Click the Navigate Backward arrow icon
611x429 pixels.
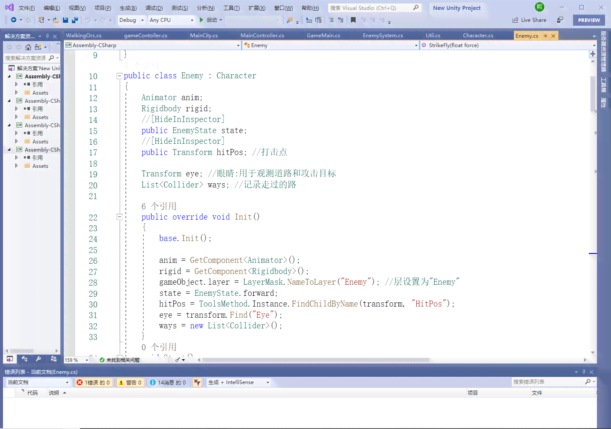pyautogui.click(x=14, y=20)
